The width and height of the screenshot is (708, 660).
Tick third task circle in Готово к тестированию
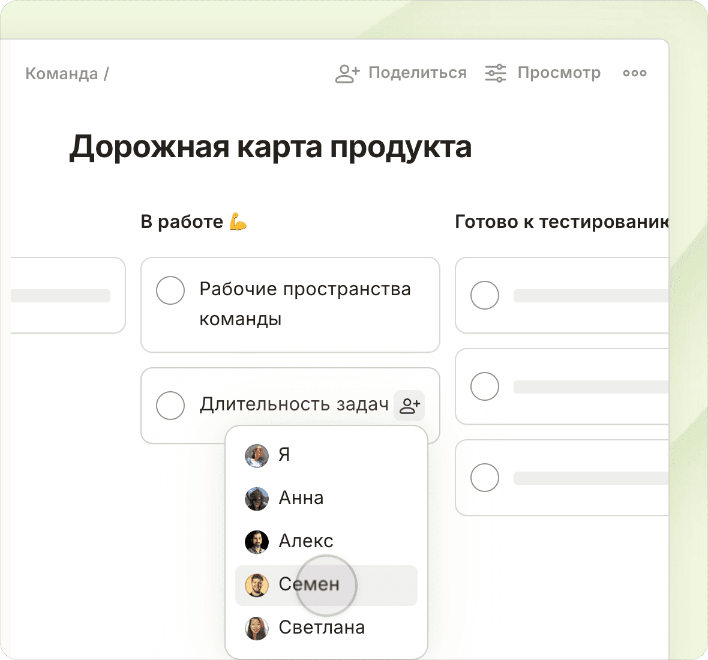pos(485,478)
